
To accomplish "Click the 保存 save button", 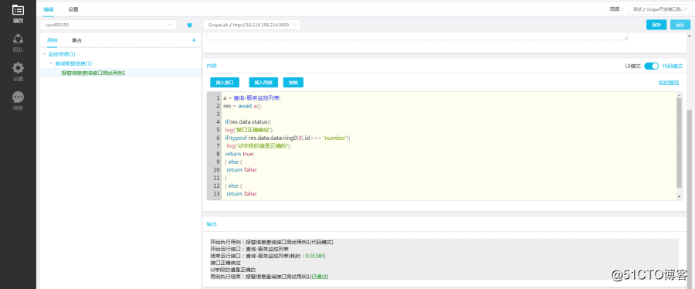I will pyautogui.click(x=656, y=25).
